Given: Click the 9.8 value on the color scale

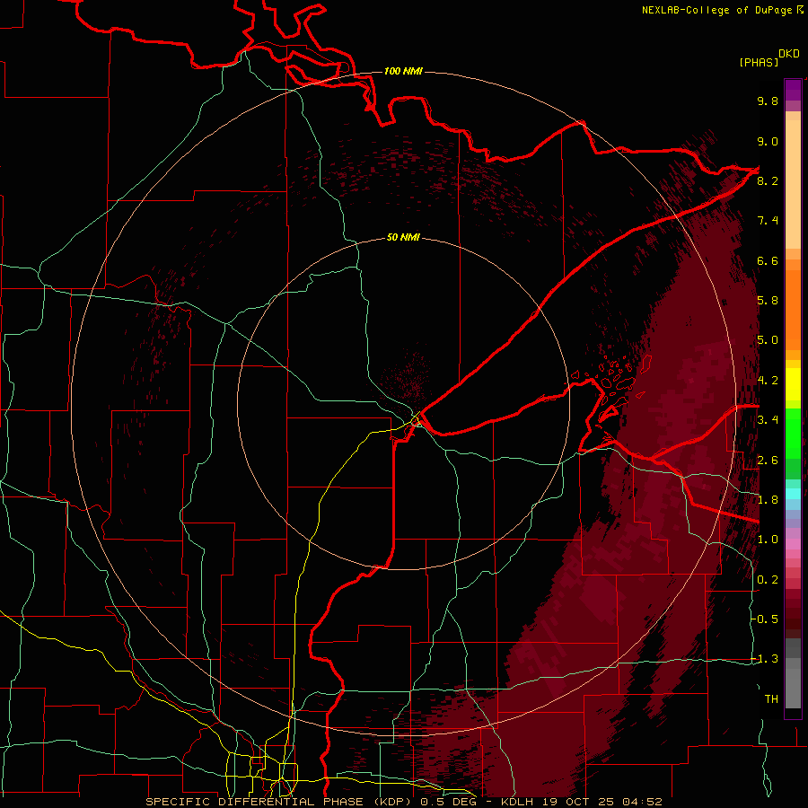Looking at the screenshot, I should (x=768, y=101).
